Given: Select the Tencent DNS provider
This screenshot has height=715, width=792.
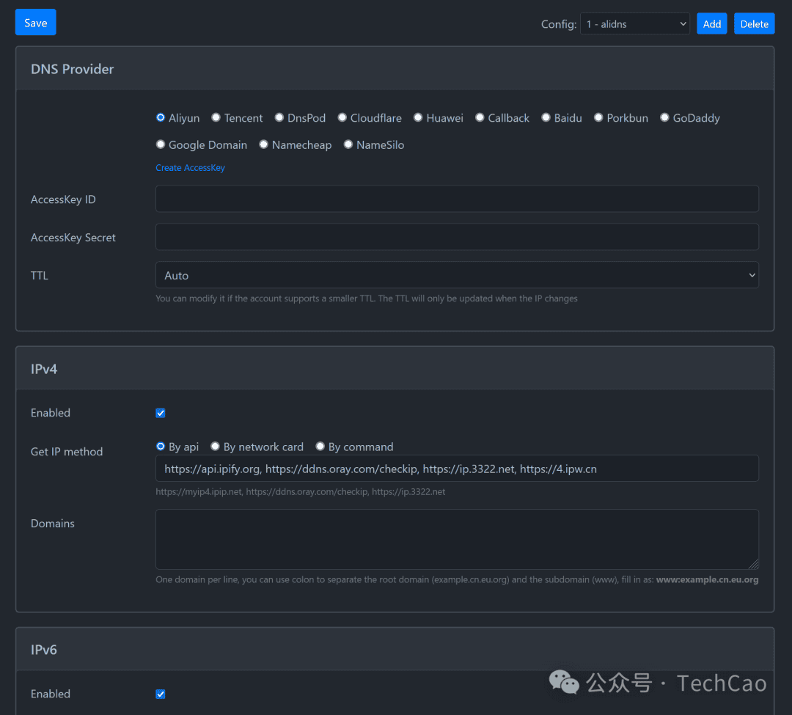Looking at the screenshot, I should [216, 117].
